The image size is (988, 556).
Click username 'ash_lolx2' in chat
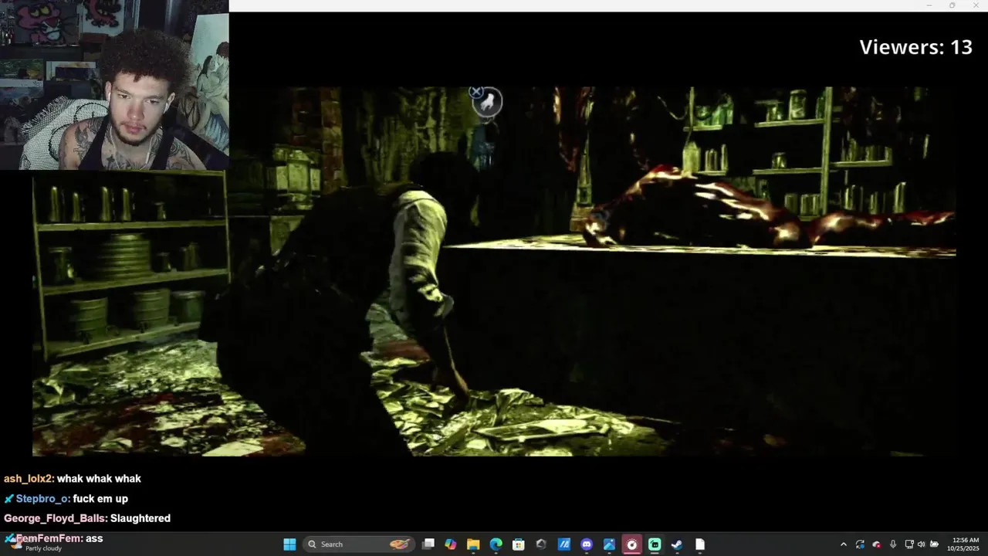coord(29,479)
